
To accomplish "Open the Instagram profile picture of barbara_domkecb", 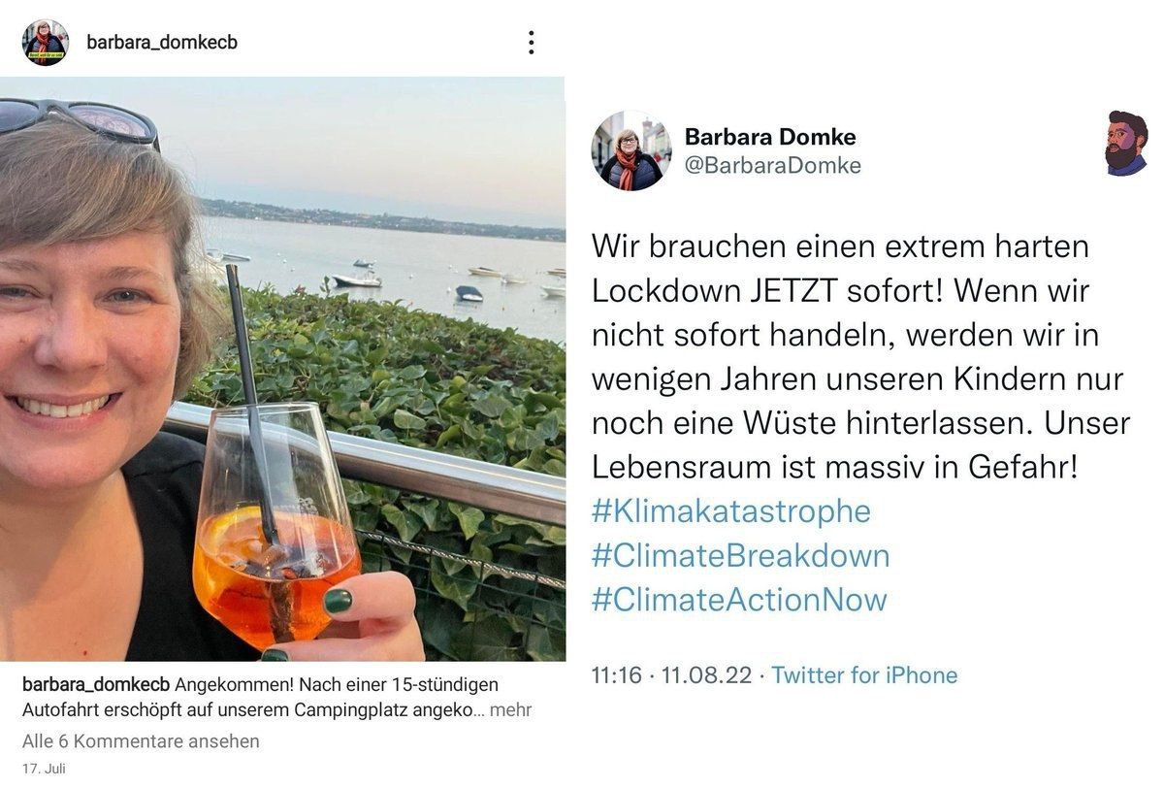I will pos(46,43).
